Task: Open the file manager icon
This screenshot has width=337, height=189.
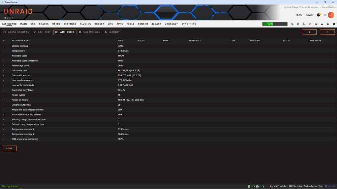Action: pos(310,24)
